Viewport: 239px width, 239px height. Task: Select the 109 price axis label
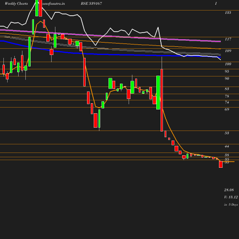tap(228, 51)
